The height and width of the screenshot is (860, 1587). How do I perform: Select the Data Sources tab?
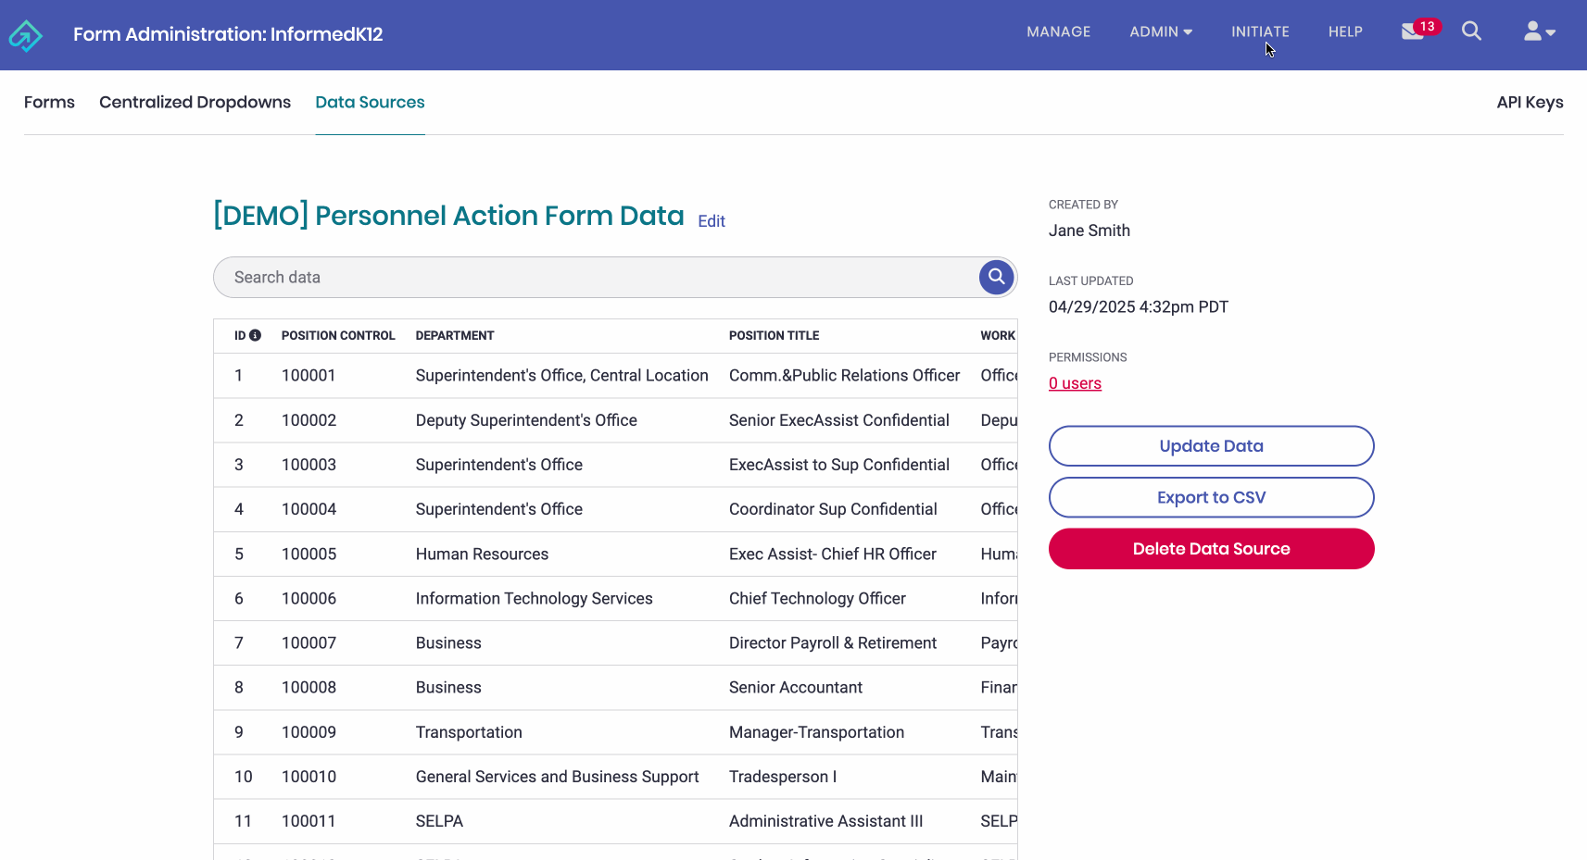[x=370, y=102]
